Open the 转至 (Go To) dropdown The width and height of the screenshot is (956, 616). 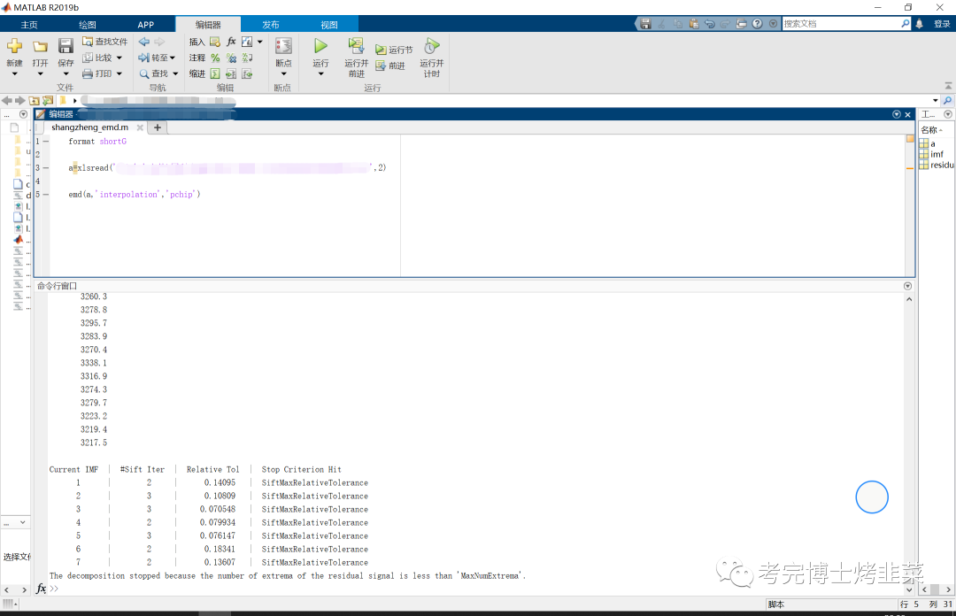(173, 57)
